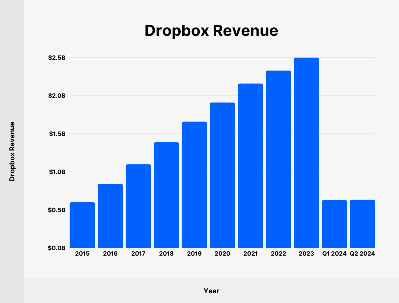Select the 2023 revenue bar
This screenshot has height=303, width=399.
(306, 152)
